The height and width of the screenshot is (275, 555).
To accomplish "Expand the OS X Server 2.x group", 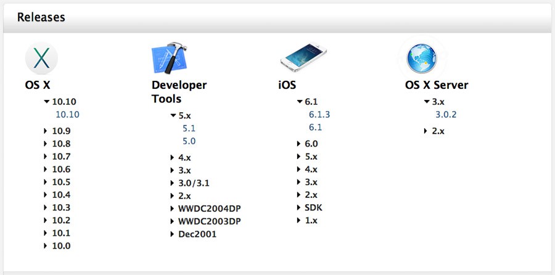I will point(425,131).
